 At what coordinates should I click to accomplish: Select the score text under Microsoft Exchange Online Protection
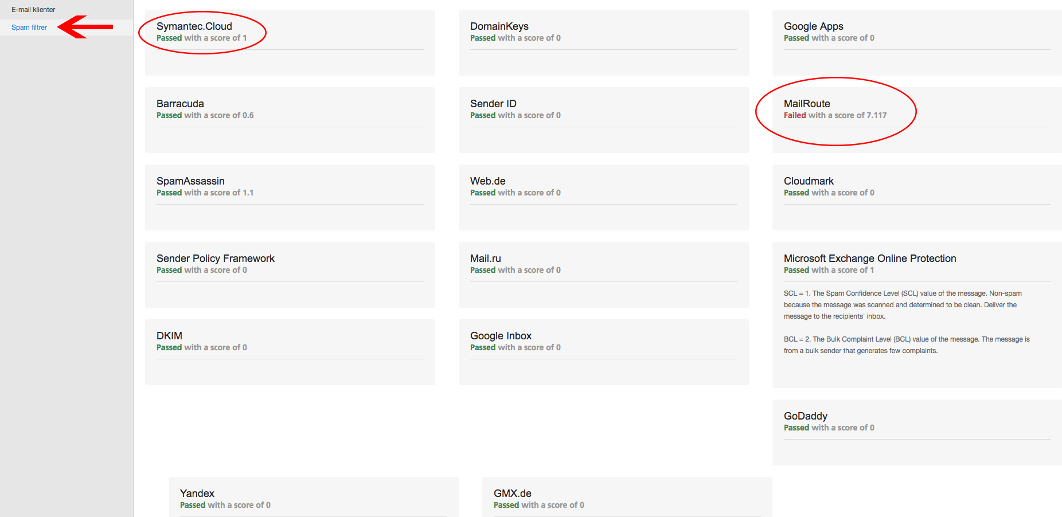coord(829,270)
